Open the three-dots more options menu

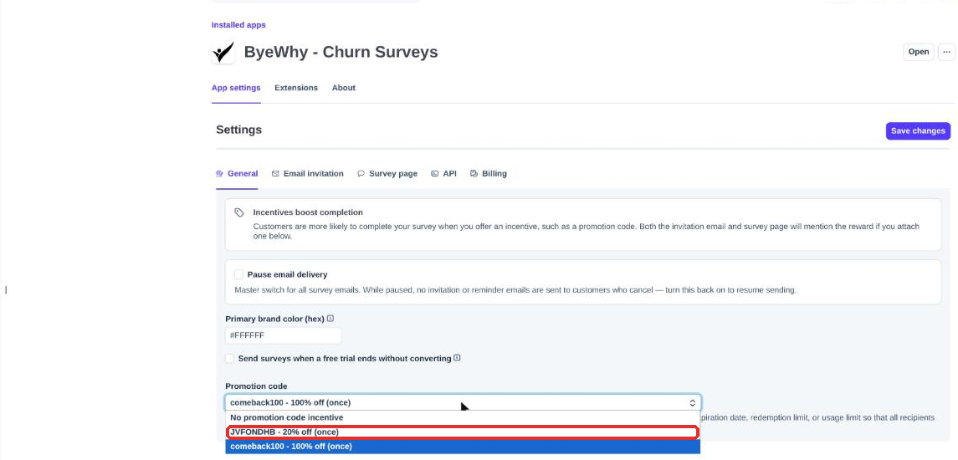pyautogui.click(x=946, y=52)
